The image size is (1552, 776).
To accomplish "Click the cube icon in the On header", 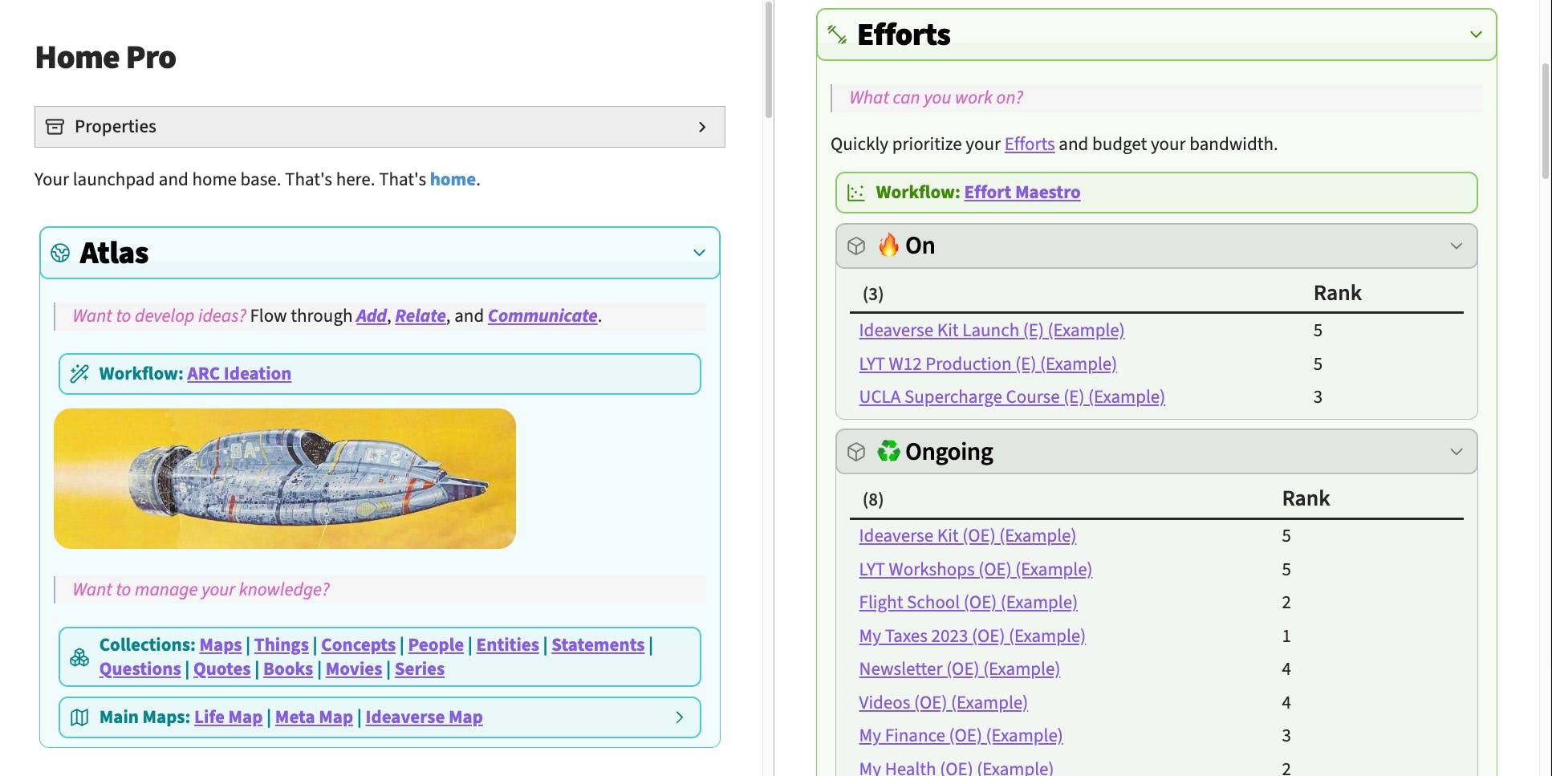I will coord(856,246).
